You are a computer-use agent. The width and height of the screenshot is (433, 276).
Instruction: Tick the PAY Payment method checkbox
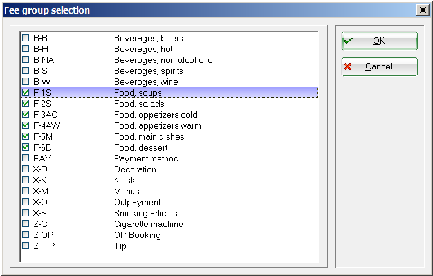26,159
